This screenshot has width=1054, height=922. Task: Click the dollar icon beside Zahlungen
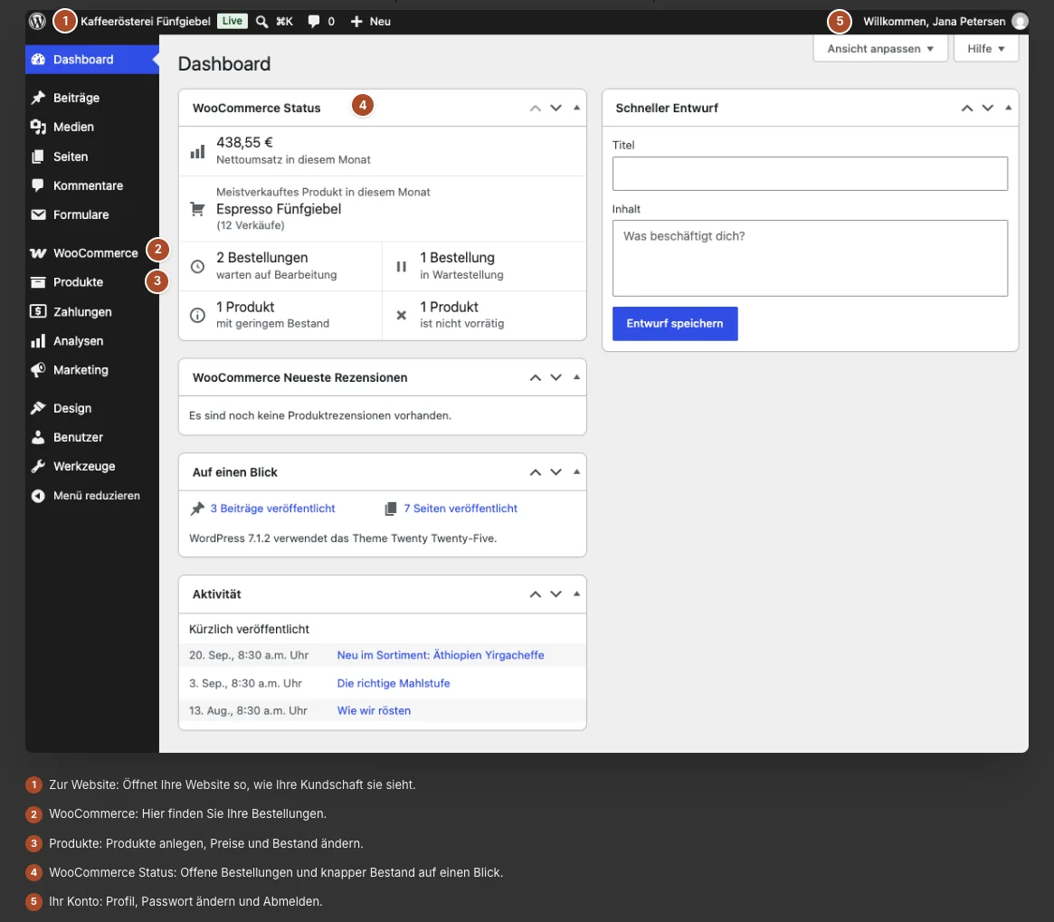[38, 311]
